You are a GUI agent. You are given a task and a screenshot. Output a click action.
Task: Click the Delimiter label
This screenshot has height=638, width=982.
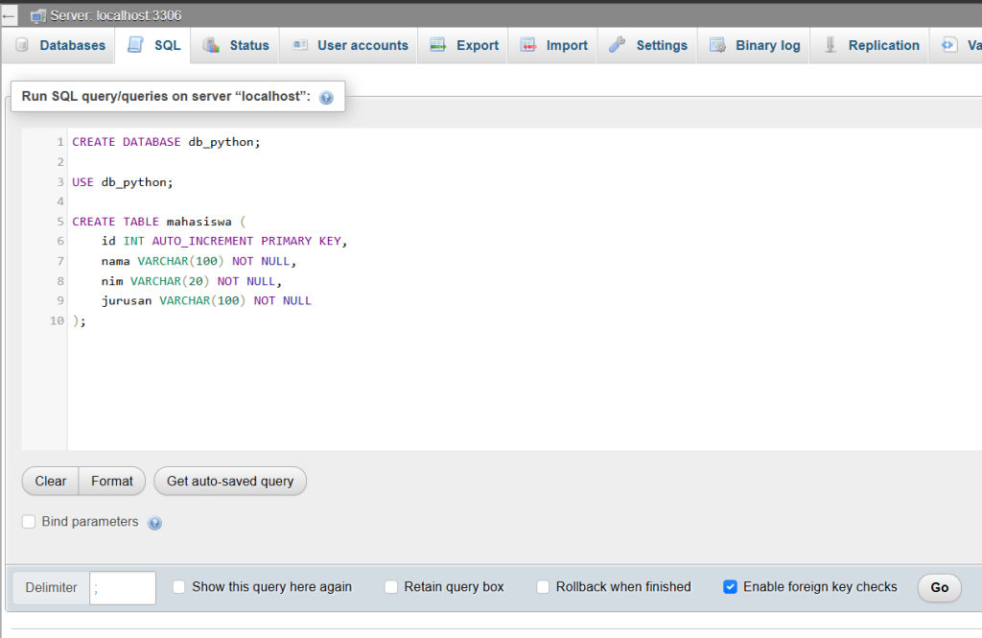click(x=52, y=588)
